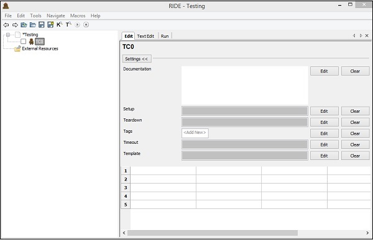Click tab scroll left arrow
Viewport: 373px width, 240px height.
[354, 35]
